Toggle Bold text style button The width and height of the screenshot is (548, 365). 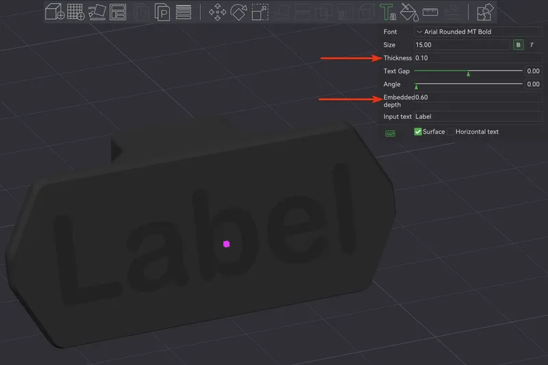pos(519,45)
